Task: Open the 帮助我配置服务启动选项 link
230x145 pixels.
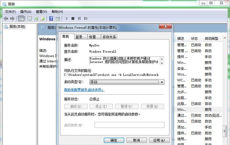Action: [84, 90]
